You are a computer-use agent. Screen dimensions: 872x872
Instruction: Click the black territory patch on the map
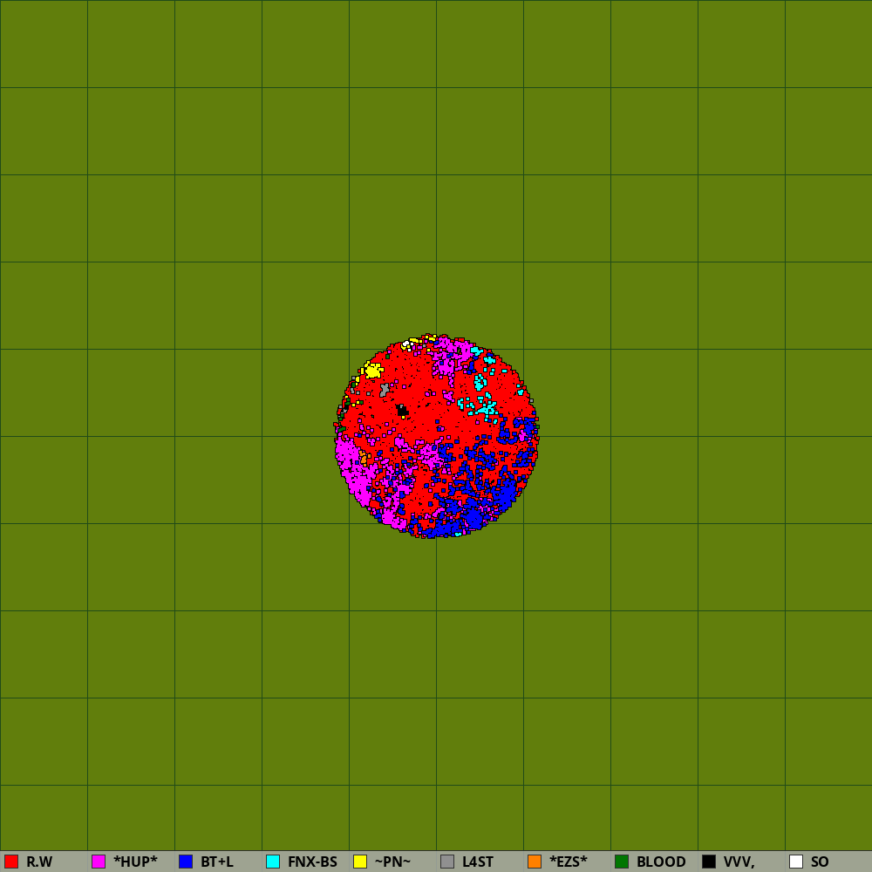click(402, 411)
